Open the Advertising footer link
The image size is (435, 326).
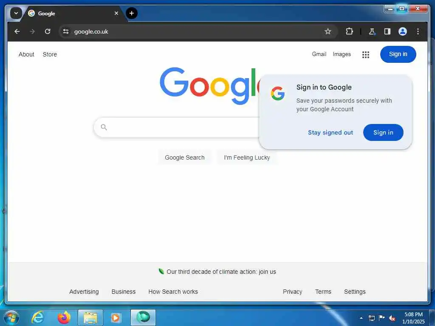pyautogui.click(x=84, y=292)
